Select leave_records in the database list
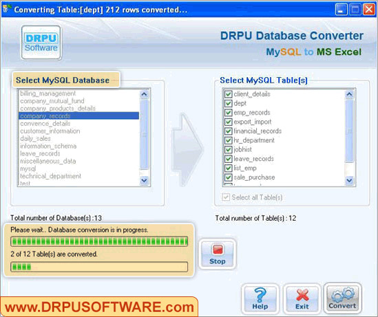378x317 pixels. click(78, 153)
